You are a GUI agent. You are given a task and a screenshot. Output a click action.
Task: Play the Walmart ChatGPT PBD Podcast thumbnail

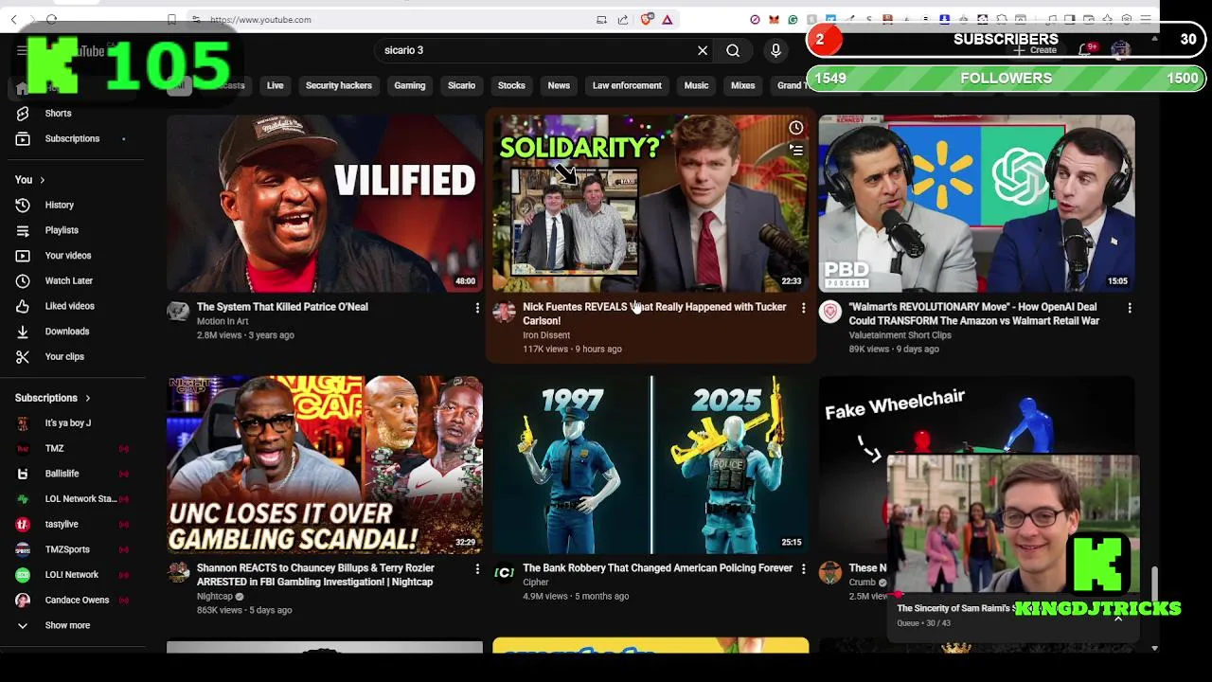pyautogui.click(x=976, y=204)
